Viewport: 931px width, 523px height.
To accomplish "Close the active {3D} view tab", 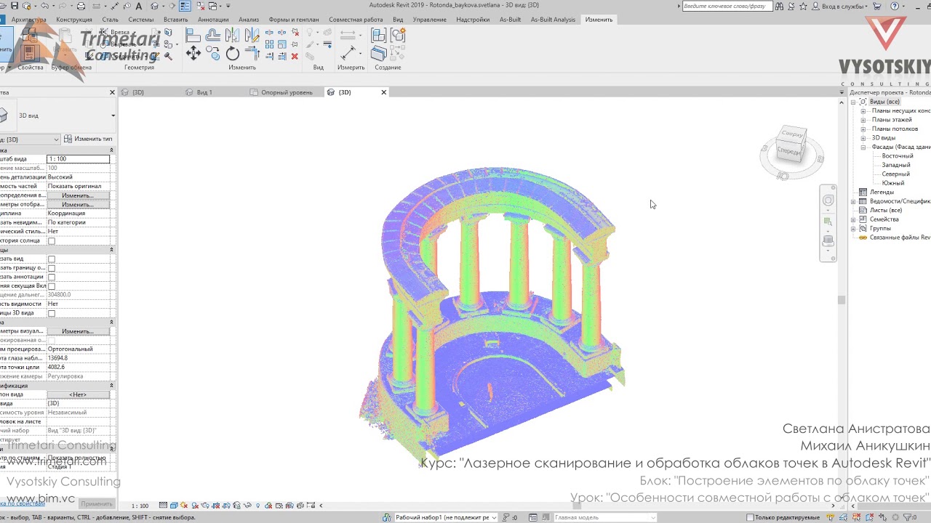I will pyautogui.click(x=383, y=92).
